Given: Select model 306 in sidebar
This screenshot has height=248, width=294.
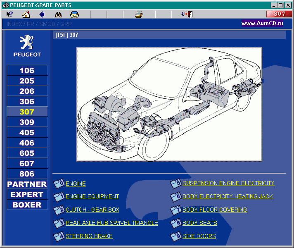Looking at the screenshot, I should (27, 102).
